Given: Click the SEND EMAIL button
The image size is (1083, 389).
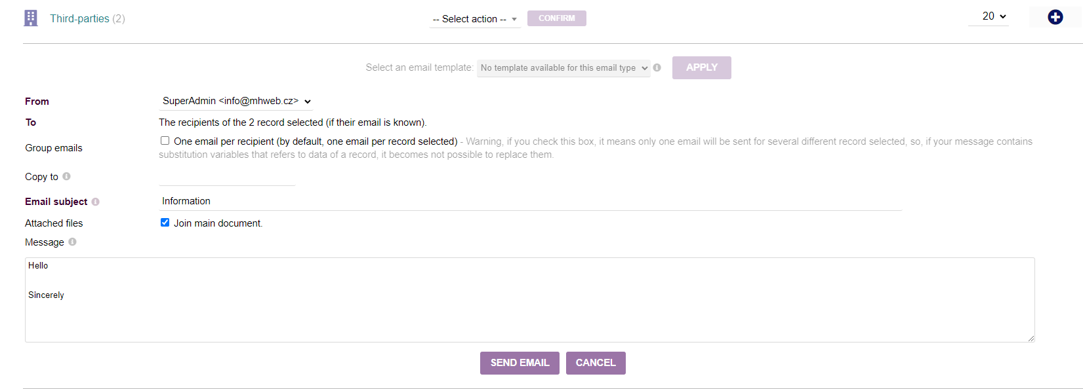Looking at the screenshot, I should [x=520, y=363].
